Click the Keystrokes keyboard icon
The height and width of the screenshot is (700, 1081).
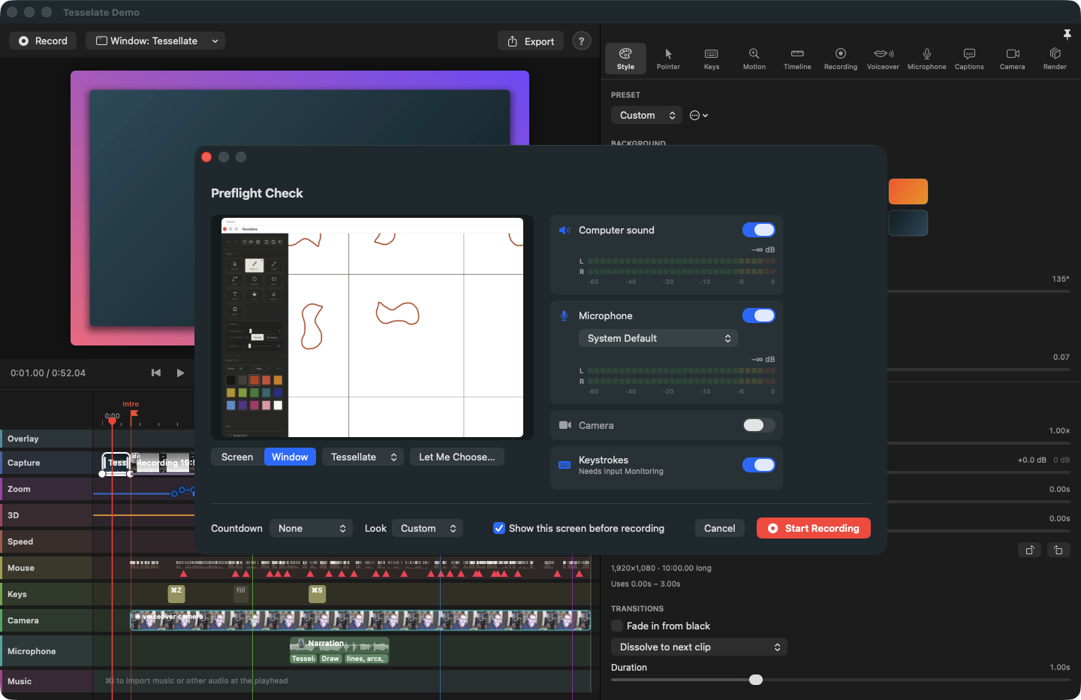[x=565, y=465]
